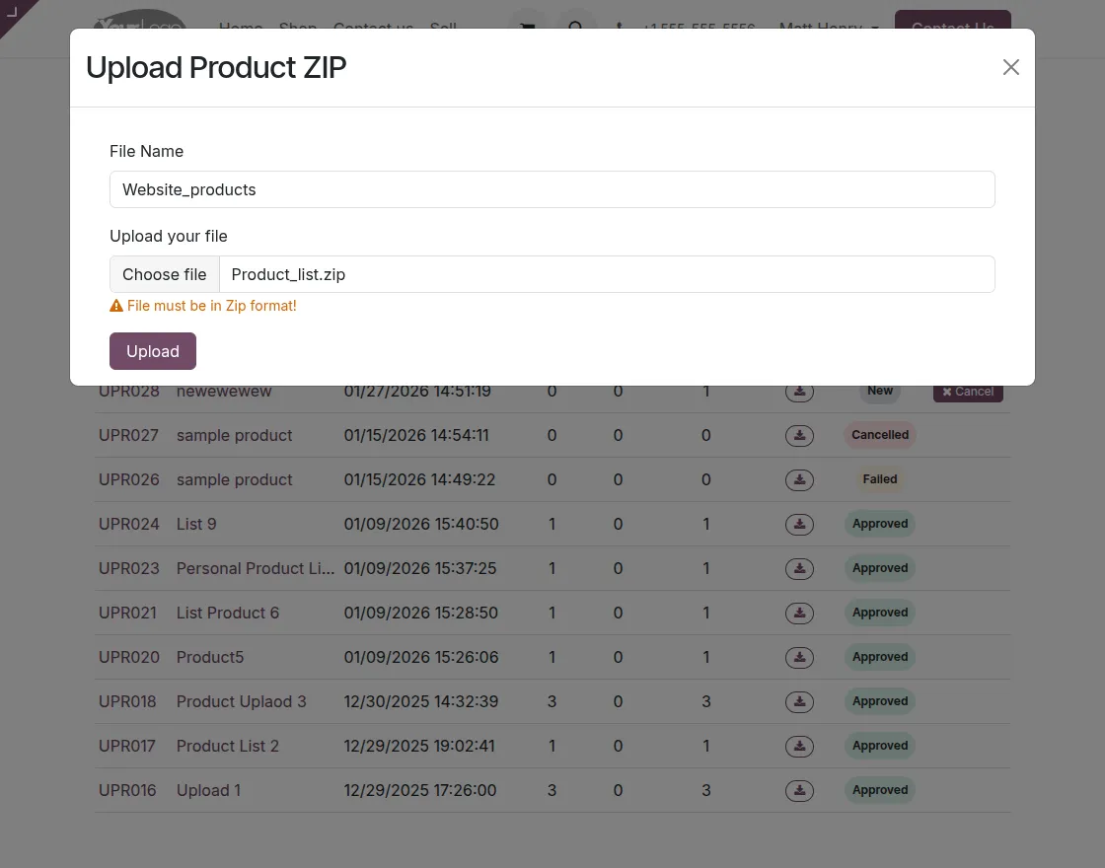Click the Choose file button
Viewport: 1105px width, 868px height.
pos(164,273)
